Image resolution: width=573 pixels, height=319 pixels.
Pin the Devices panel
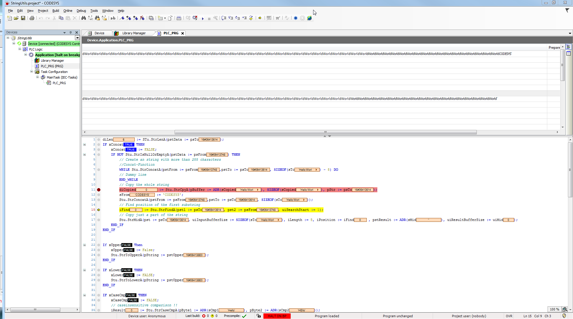70,32
